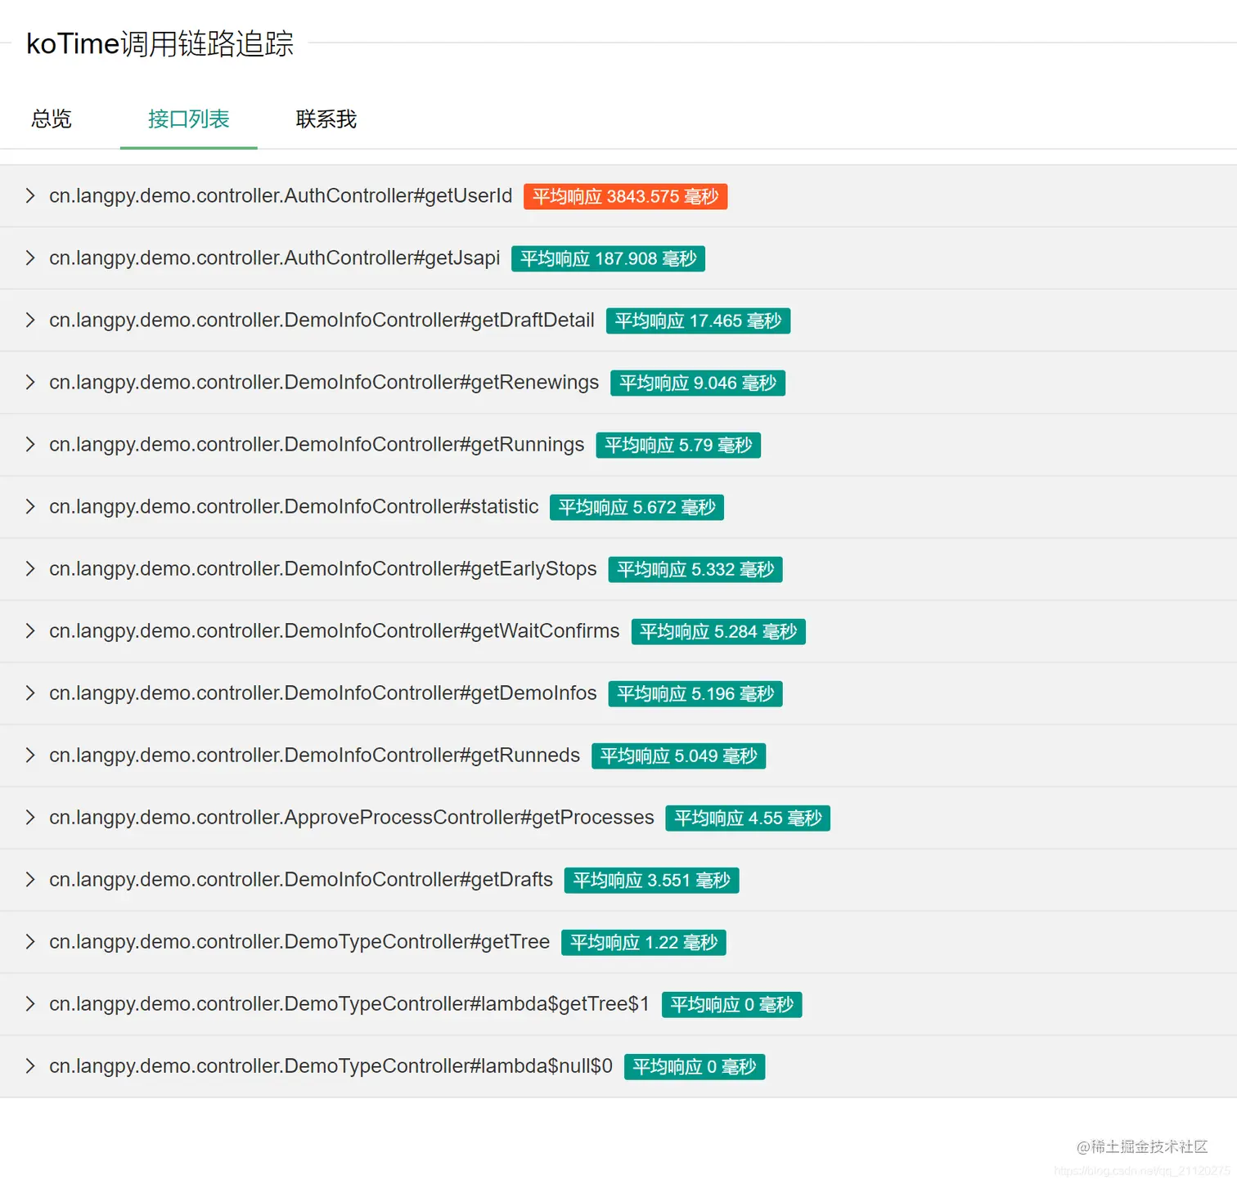The height and width of the screenshot is (1184, 1237).
Task: Click the 平均响应 5.196 毫秒 badge
Action: (x=695, y=693)
